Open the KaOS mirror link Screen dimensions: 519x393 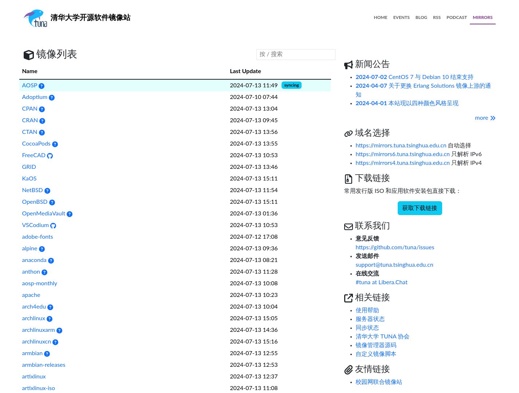pos(29,179)
